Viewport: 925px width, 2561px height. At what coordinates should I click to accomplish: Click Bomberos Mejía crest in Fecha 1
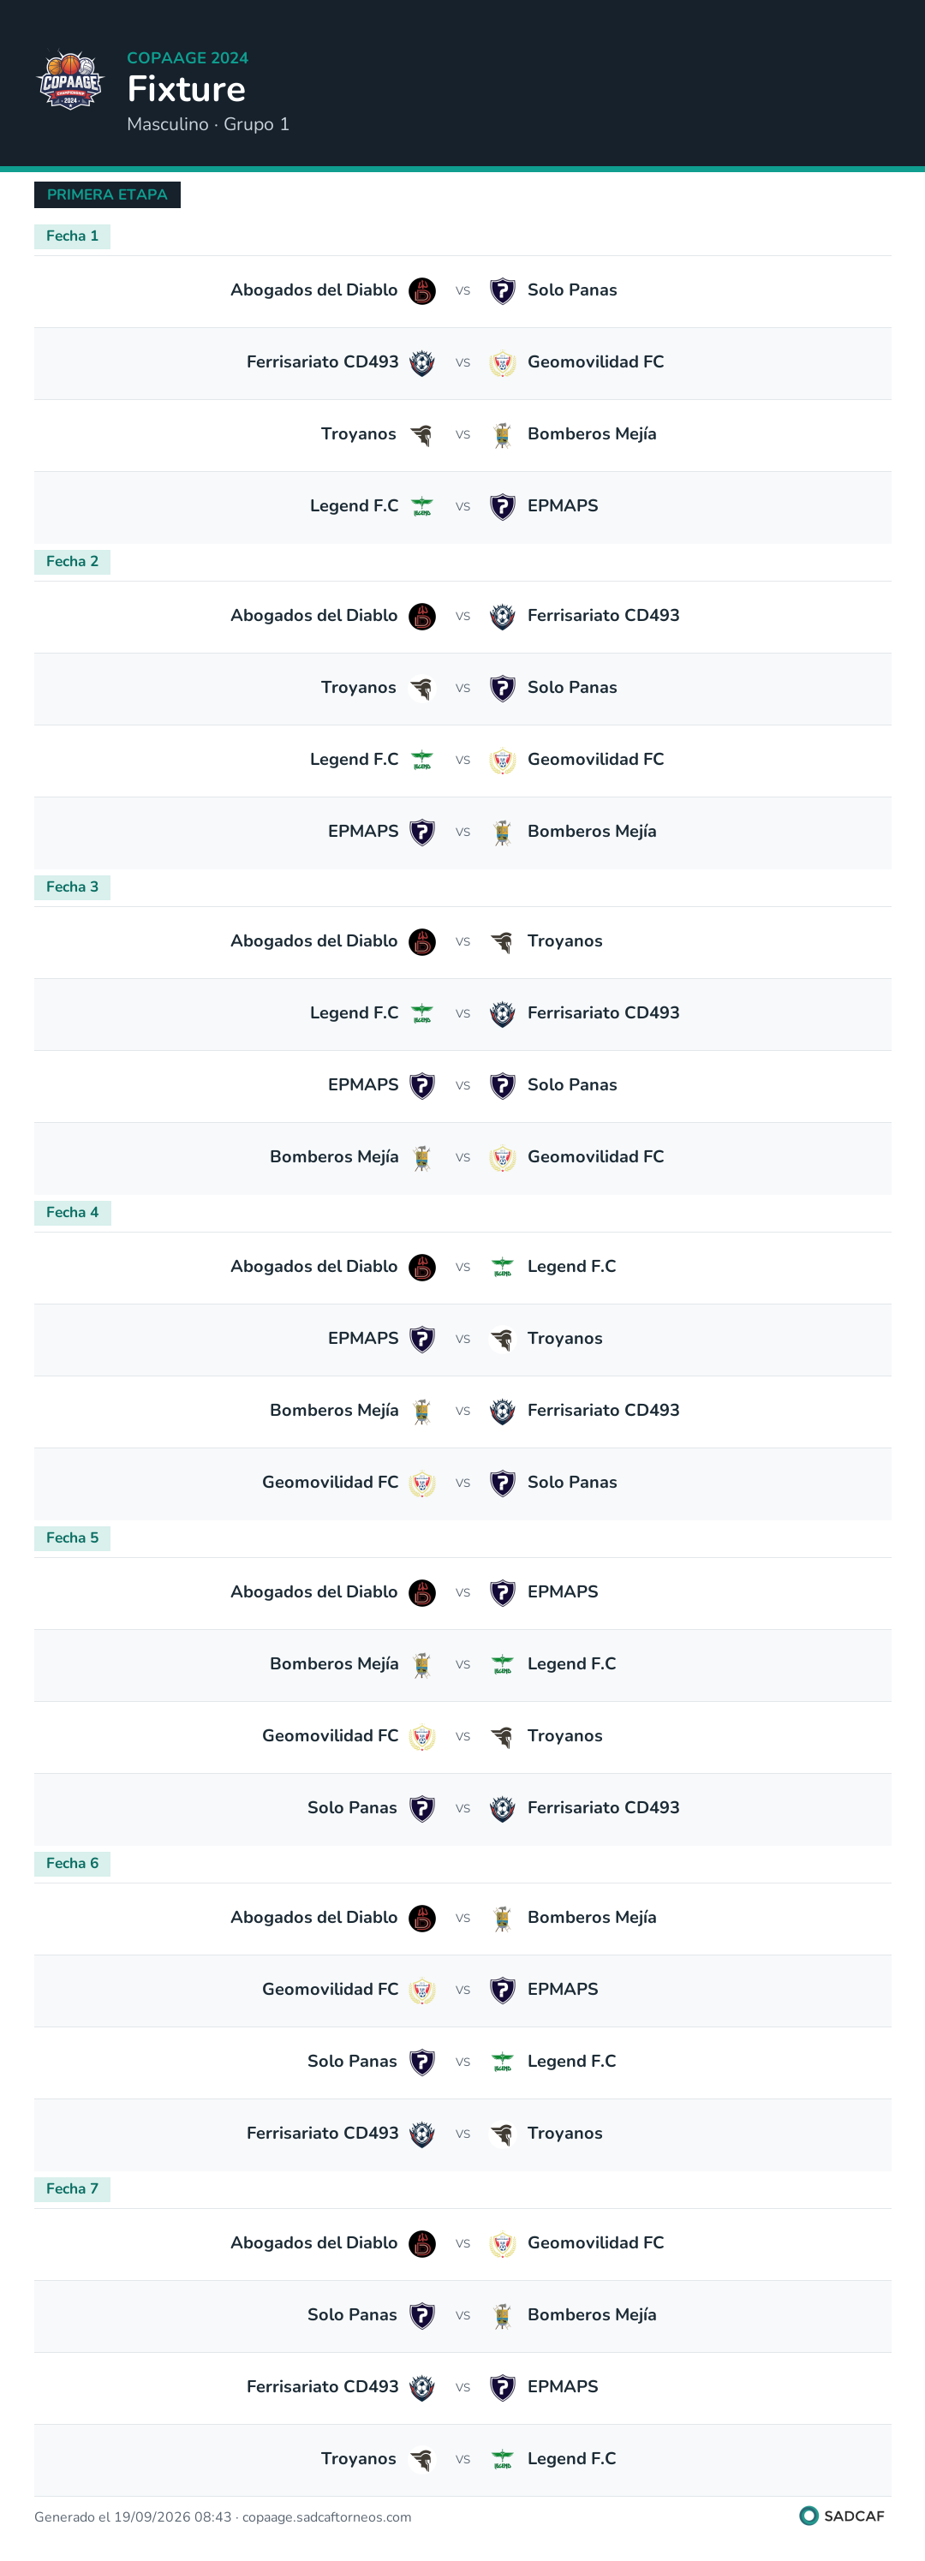502,435
